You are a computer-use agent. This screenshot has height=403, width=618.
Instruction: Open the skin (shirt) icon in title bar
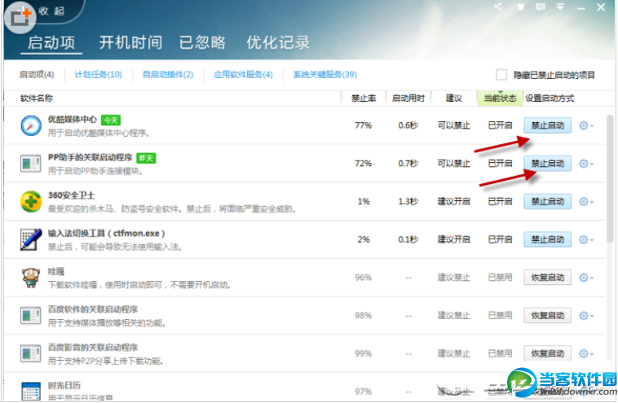(x=521, y=7)
